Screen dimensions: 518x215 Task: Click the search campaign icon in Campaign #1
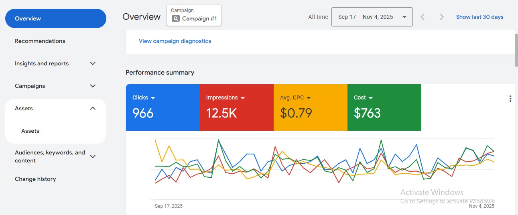(175, 18)
